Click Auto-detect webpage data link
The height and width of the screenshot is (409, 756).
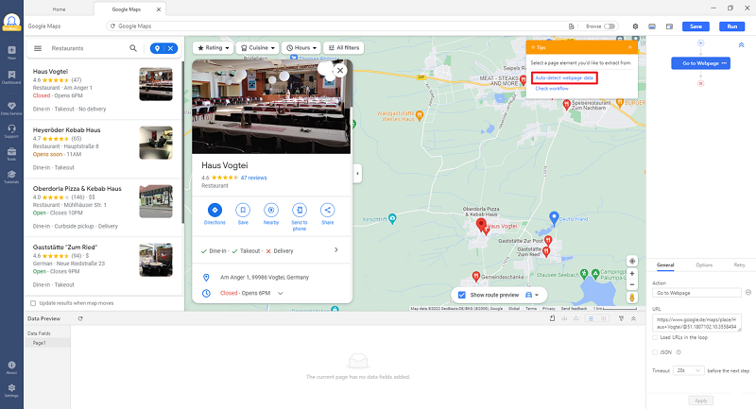coord(564,78)
